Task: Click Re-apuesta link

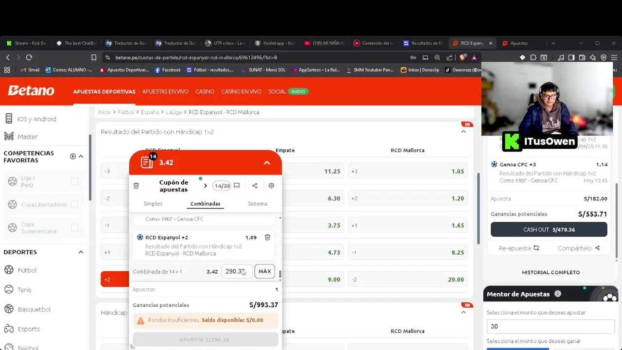Action: (x=519, y=248)
